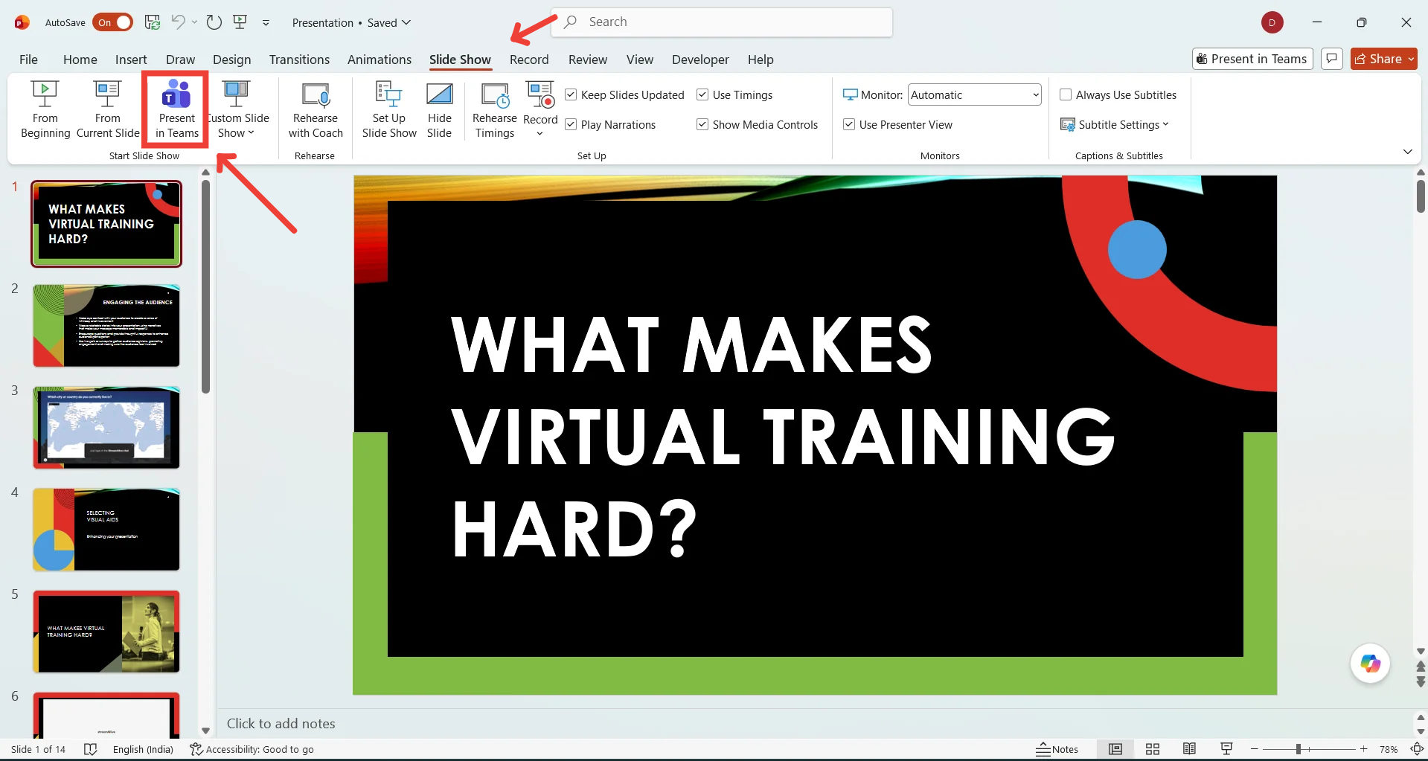Click to add notes area

281,724
